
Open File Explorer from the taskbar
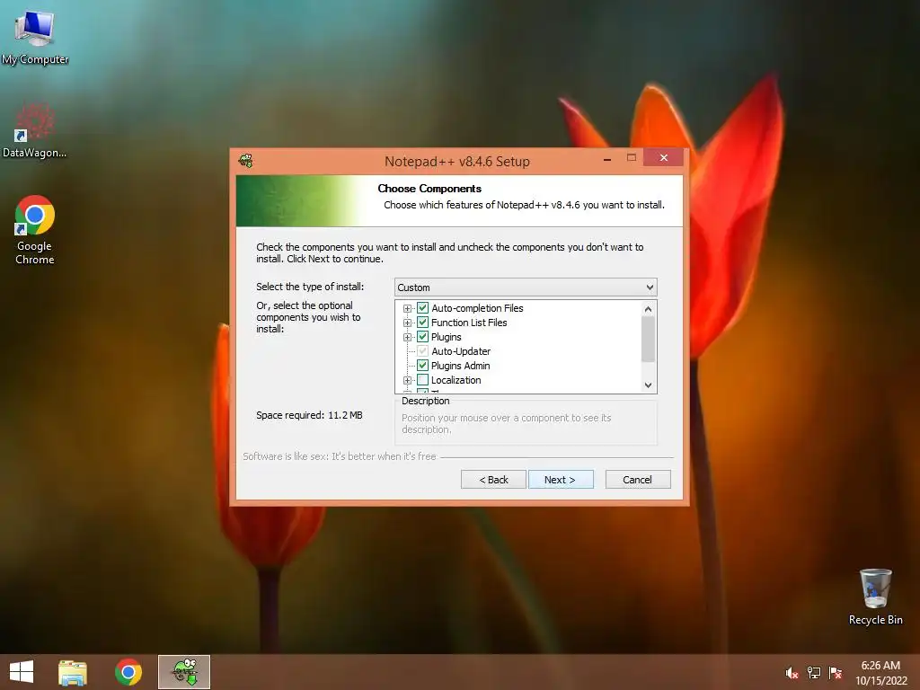(73, 672)
